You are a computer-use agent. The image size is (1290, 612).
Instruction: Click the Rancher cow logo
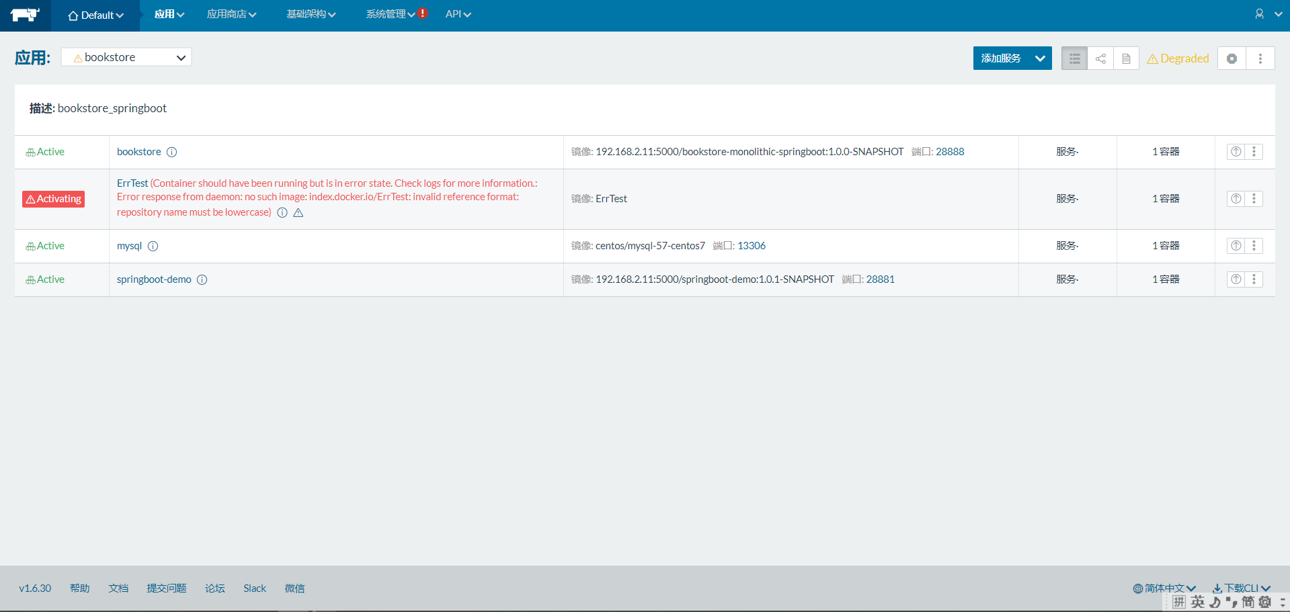[x=25, y=15]
